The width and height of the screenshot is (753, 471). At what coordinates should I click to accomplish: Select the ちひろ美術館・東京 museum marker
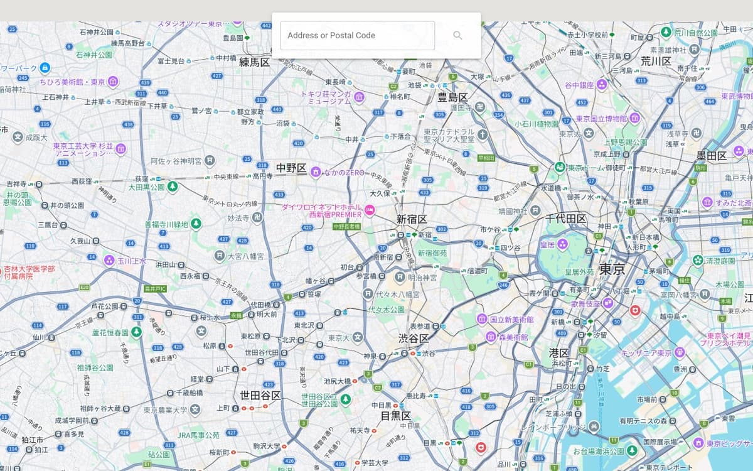pos(113,82)
